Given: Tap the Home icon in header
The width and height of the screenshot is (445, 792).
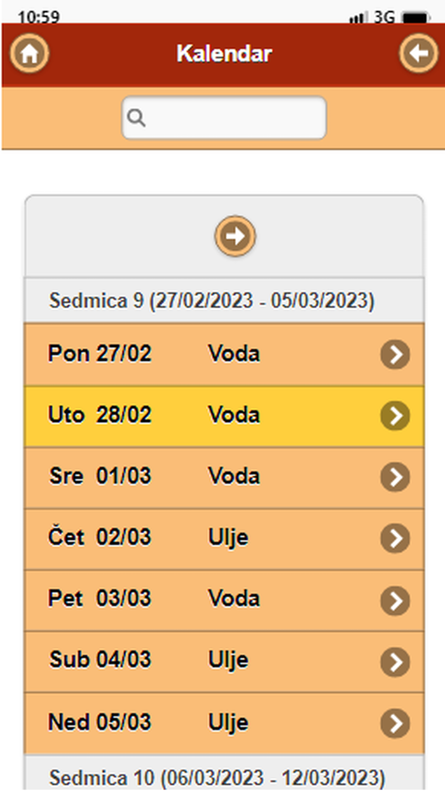Looking at the screenshot, I should (29, 53).
